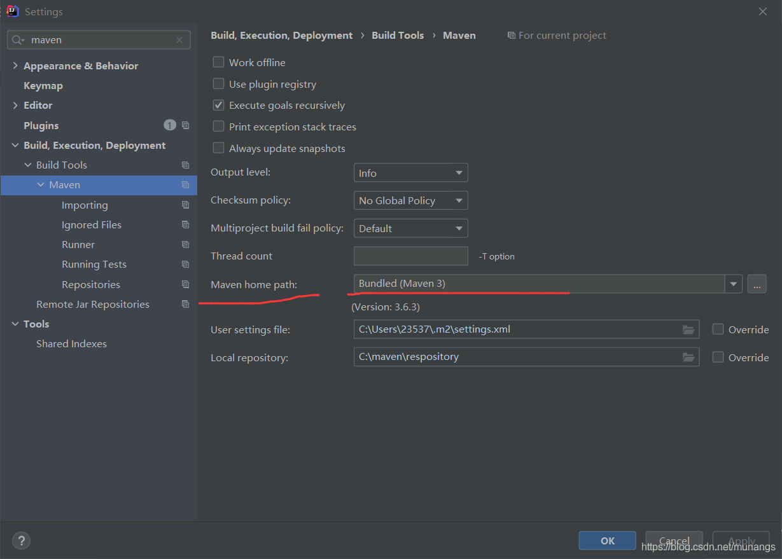Click project-level icon beside Importing
The image size is (782, 559).
[x=185, y=205]
